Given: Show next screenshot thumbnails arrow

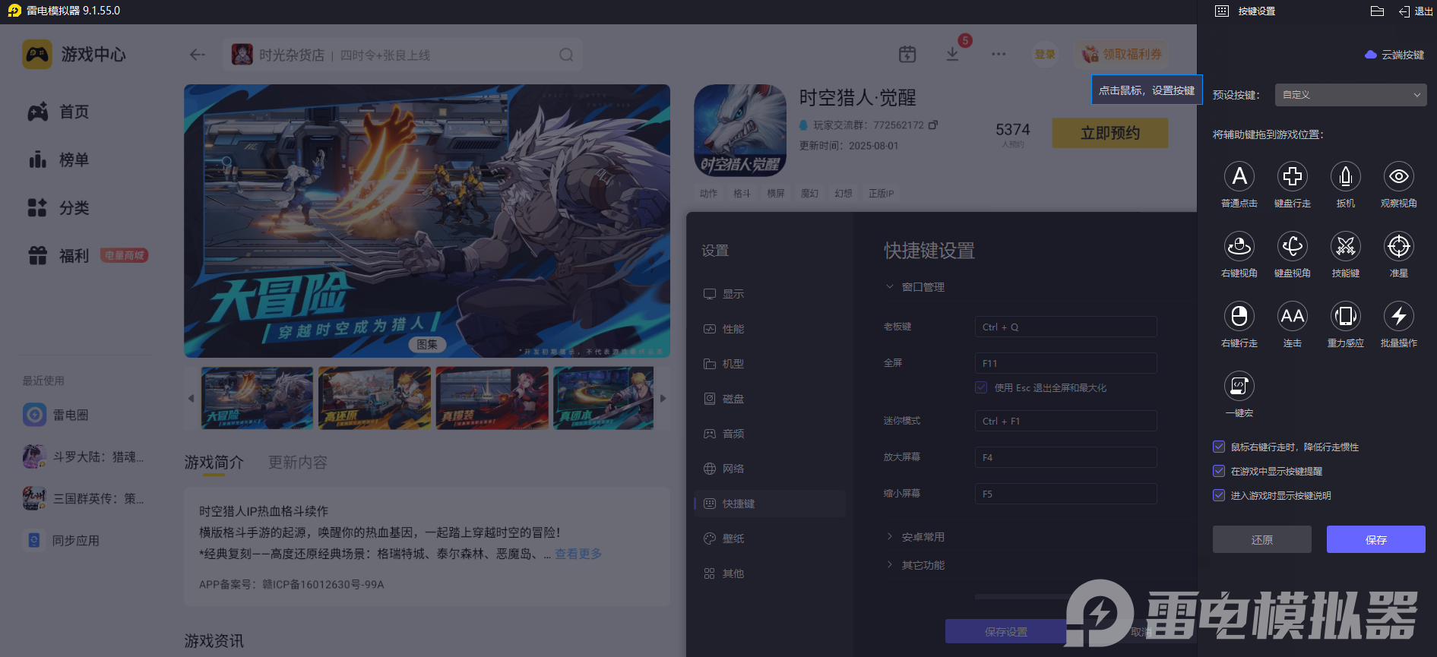Looking at the screenshot, I should point(663,398).
